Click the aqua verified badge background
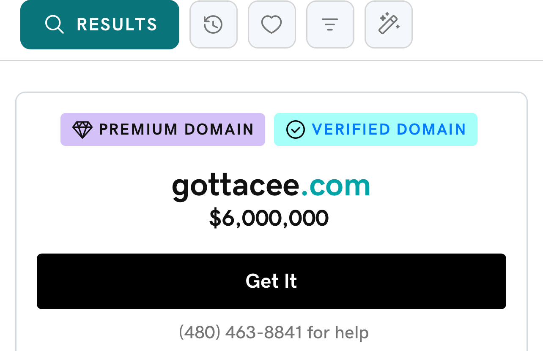543x351 pixels. pyautogui.click(x=376, y=130)
